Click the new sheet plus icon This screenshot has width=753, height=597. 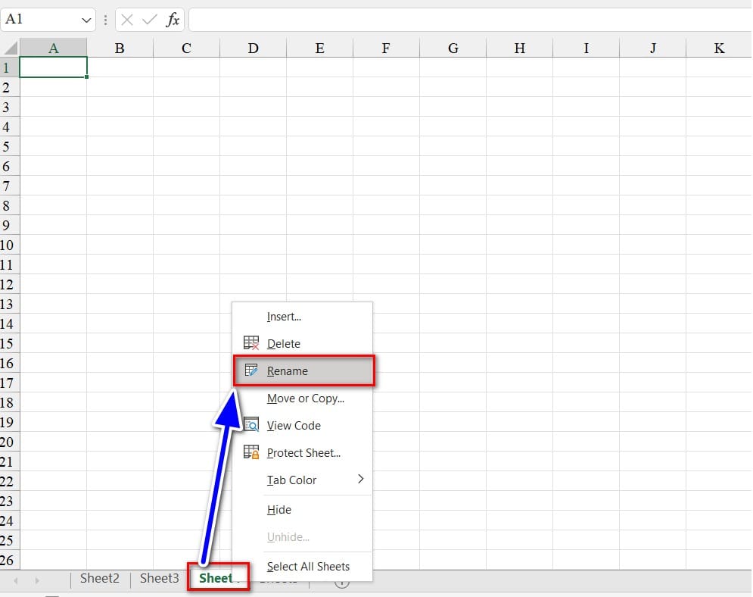click(x=342, y=581)
